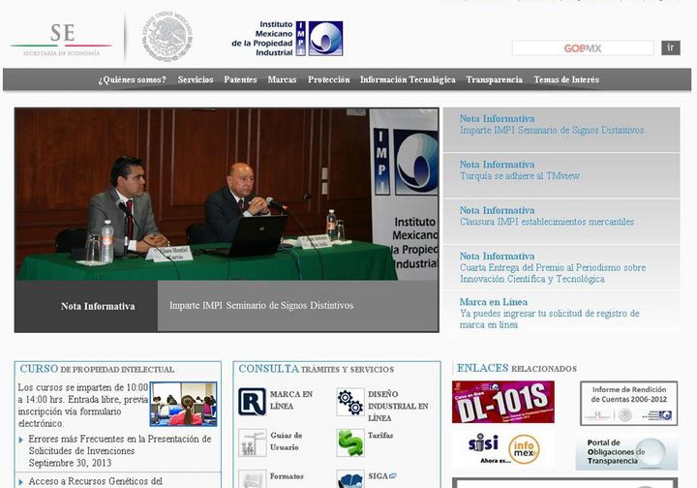
Task: Click the Mexican national coat of arms emblem
Action: [168, 39]
